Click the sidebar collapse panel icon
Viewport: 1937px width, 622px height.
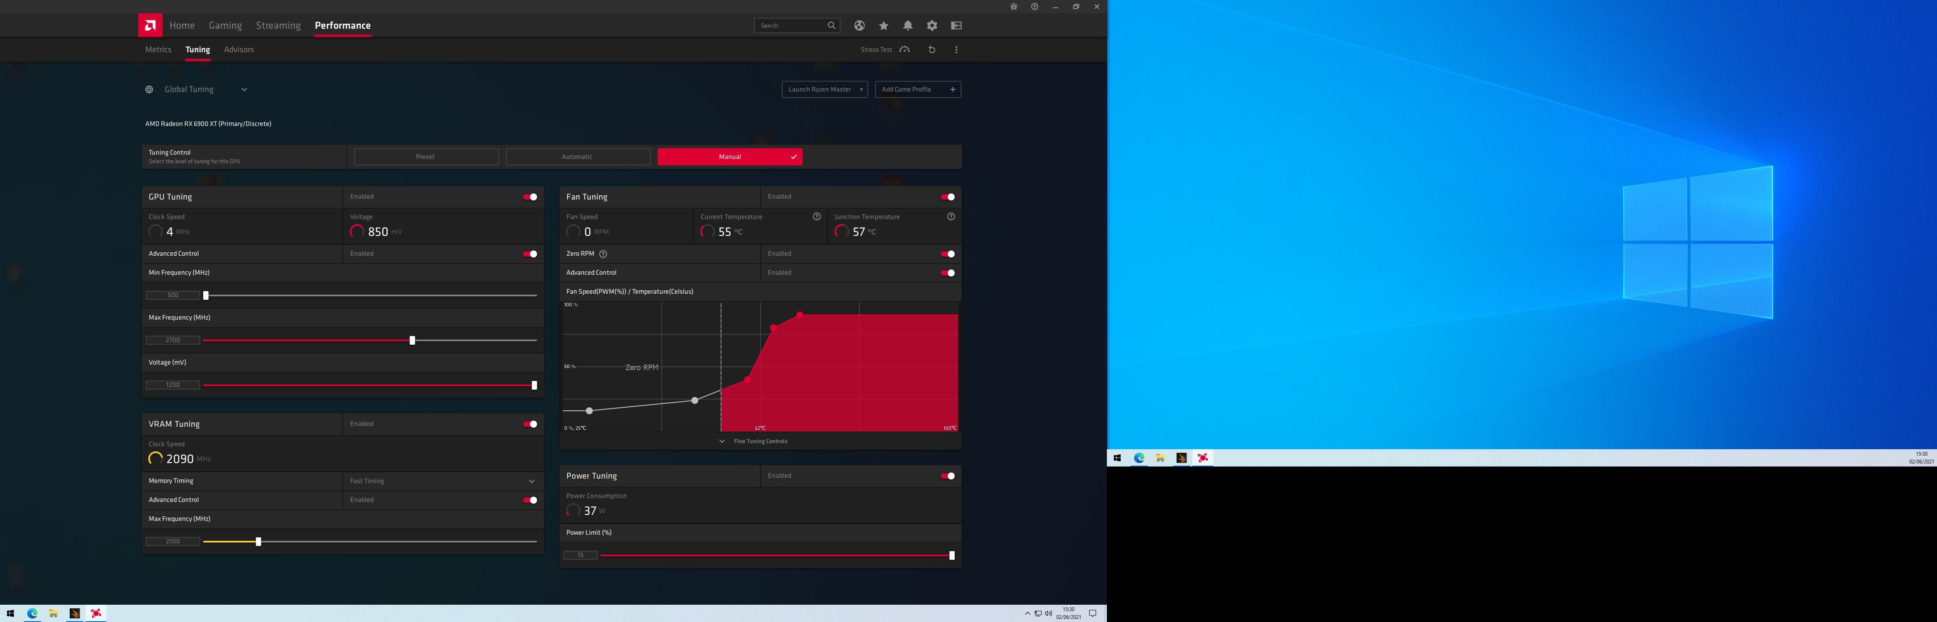tap(956, 25)
